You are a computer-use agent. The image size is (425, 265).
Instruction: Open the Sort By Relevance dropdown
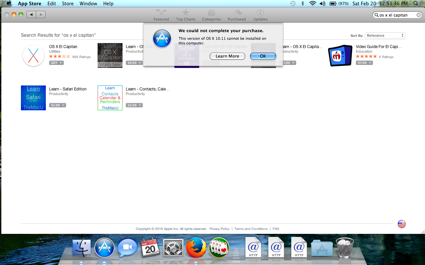coord(385,35)
